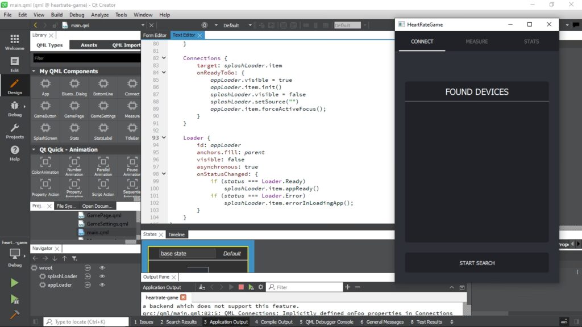Screen dimensions: 582x327
Task: Click the green Run button
Action: pyautogui.click(x=14, y=283)
